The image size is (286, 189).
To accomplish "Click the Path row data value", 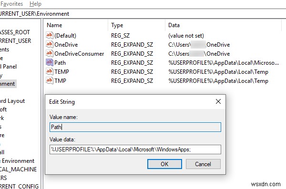I will point(224,63).
